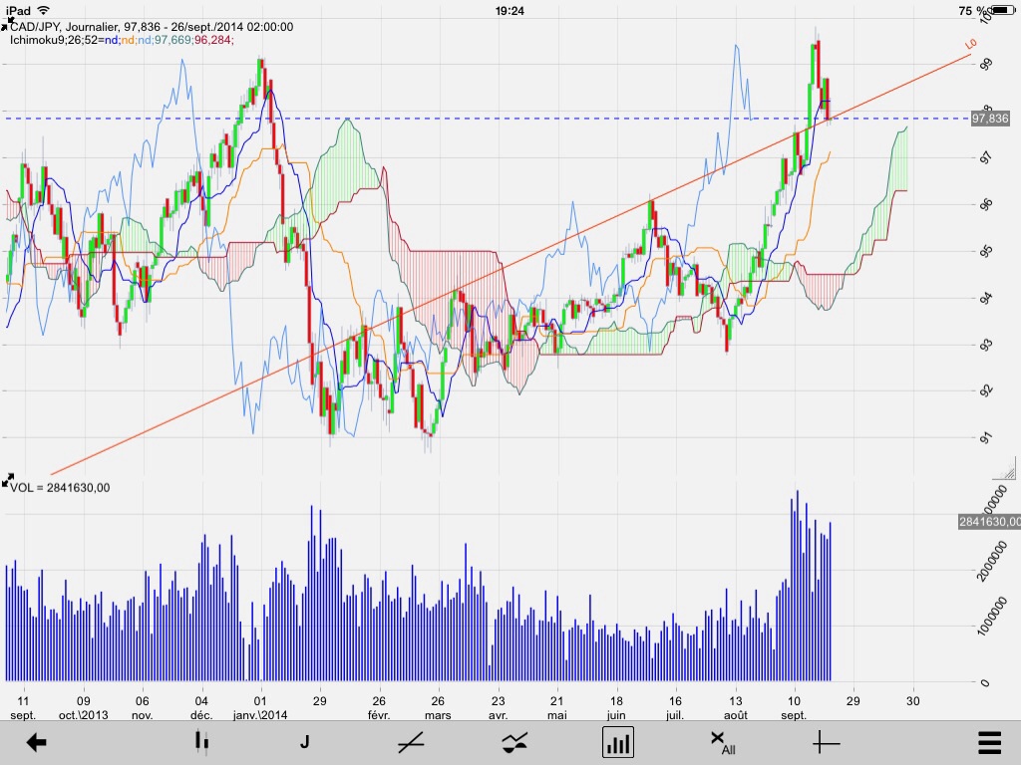This screenshot has width=1021, height=765.
Task: Tap the 1000000 volume axis label
Action: (992, 619)
